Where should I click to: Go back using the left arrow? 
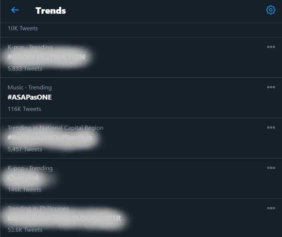(x=15, y=10)
